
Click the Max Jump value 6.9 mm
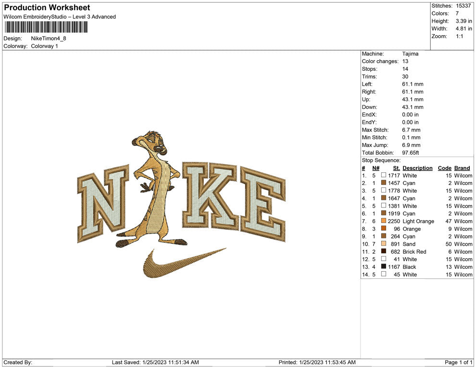coord(412,145)
